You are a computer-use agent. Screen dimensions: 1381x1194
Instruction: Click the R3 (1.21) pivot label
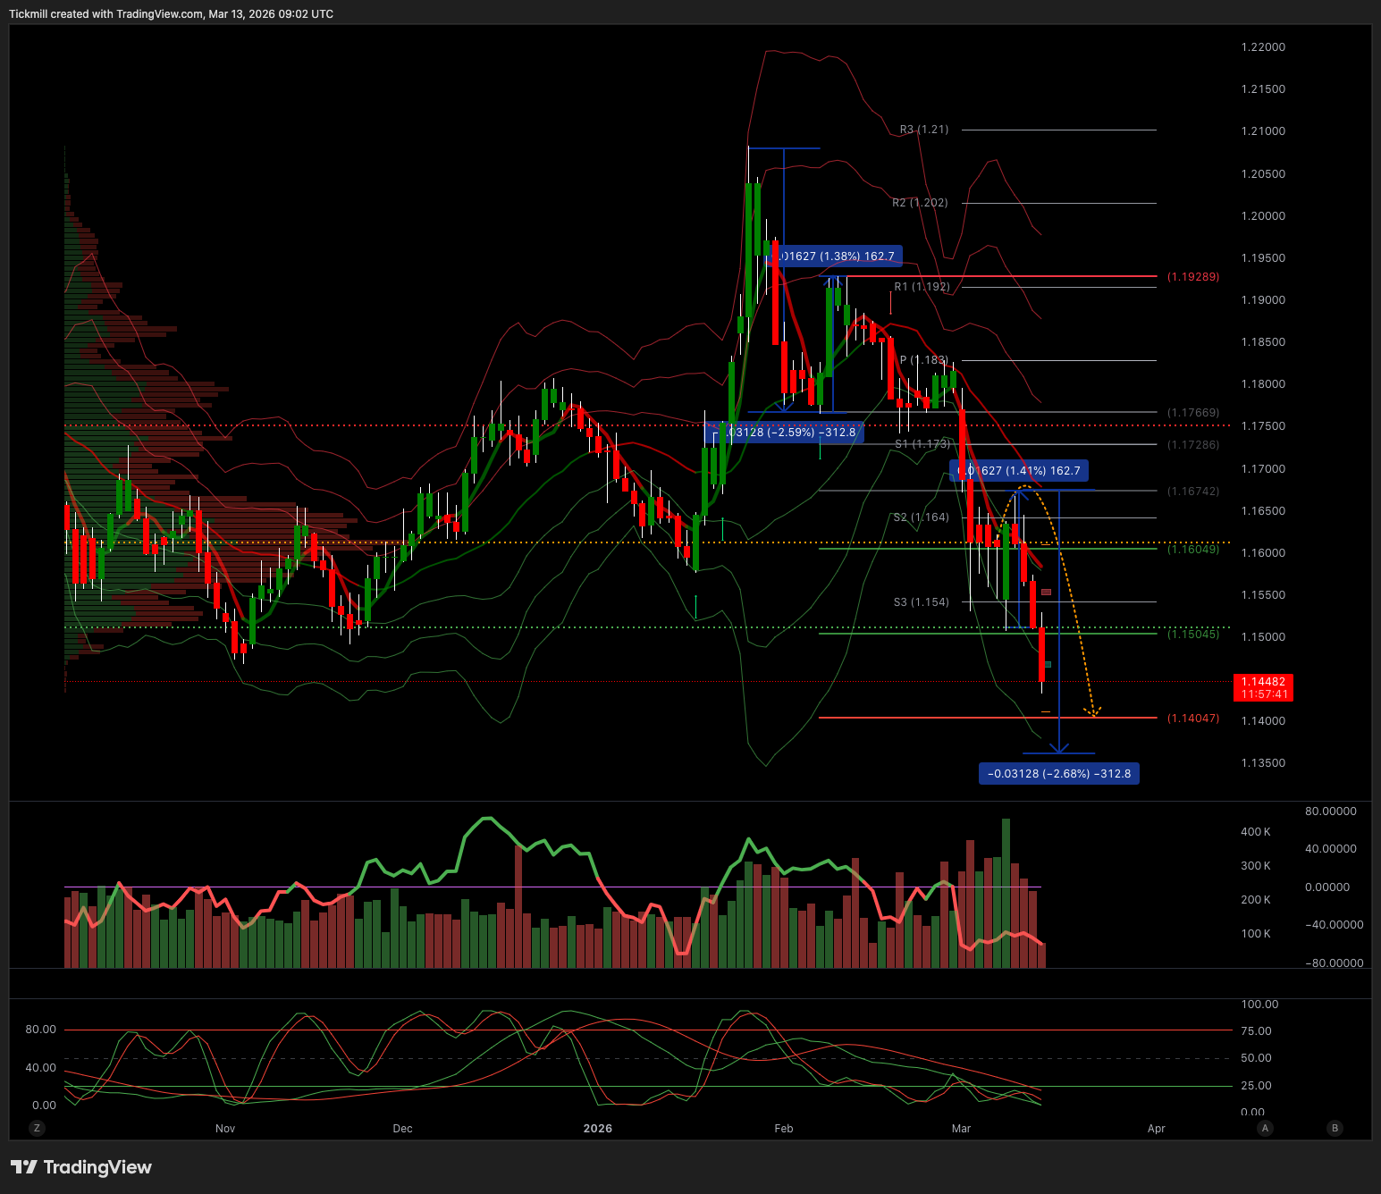[x=923, y=130]
